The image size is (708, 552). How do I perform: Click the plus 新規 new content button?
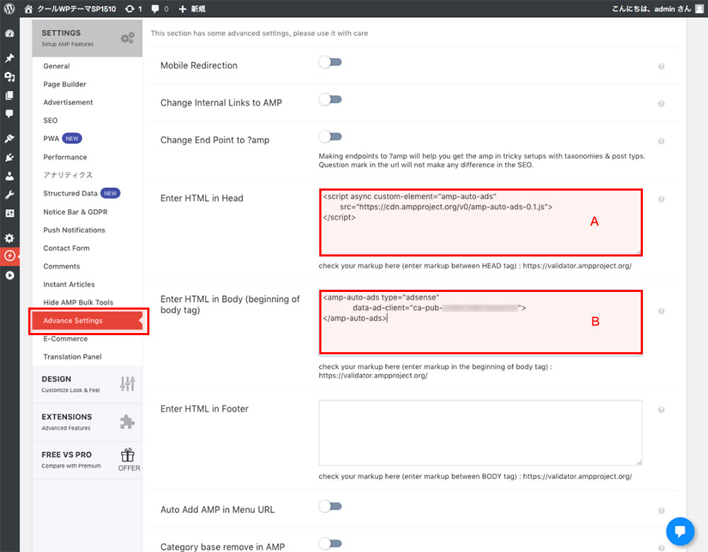(192, 9)
